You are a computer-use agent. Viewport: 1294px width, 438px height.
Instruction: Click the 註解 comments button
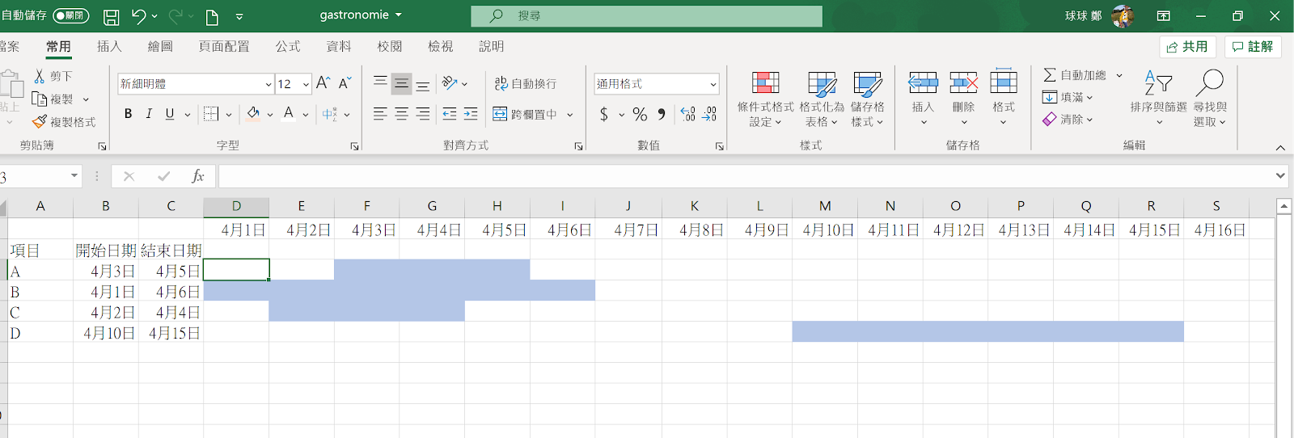[1252, 47]
